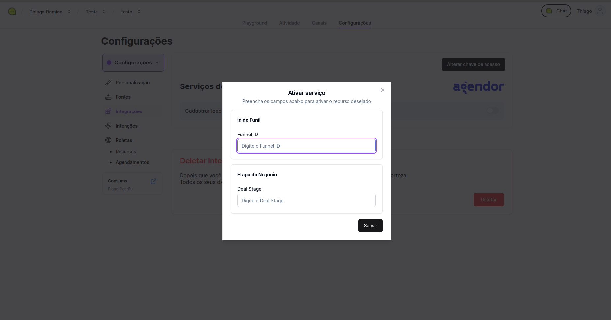Open the Chat button

556,11
